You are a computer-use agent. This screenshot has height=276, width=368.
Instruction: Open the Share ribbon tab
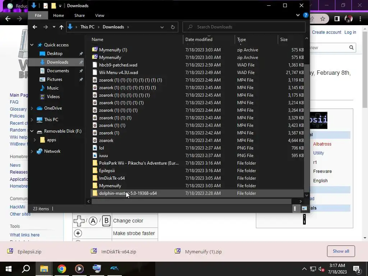79,15
